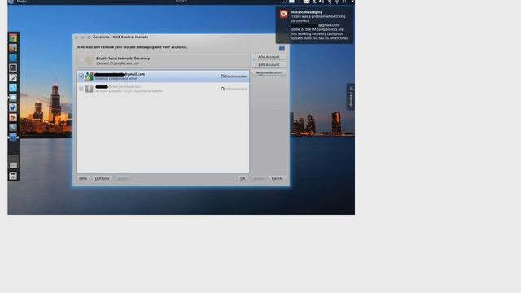Open Edit Account for the selected account
Image resolution: width=521 pixels, height=293 pixels.
pyautogui.click(x=269, y=65)
